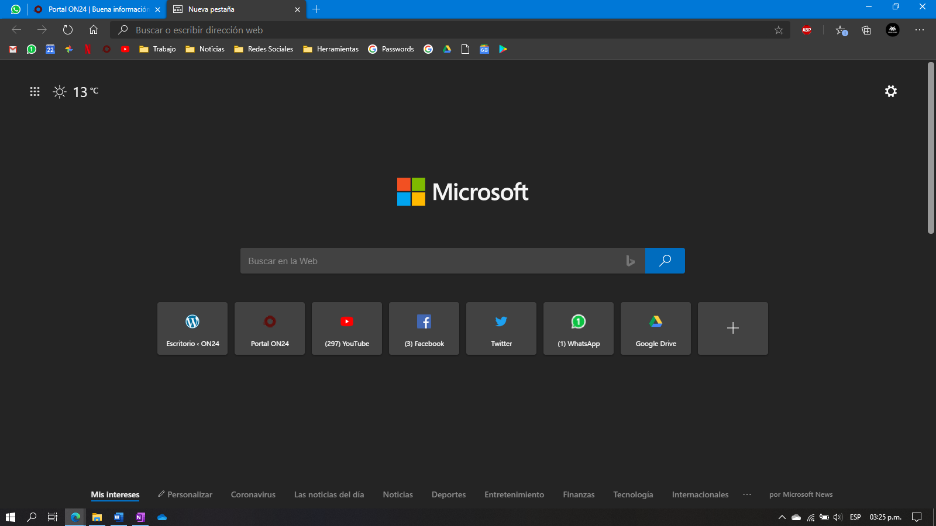Viewport: 936px width, 526px height.
Task: Add a new quick link tile
Action: [733, 328]
